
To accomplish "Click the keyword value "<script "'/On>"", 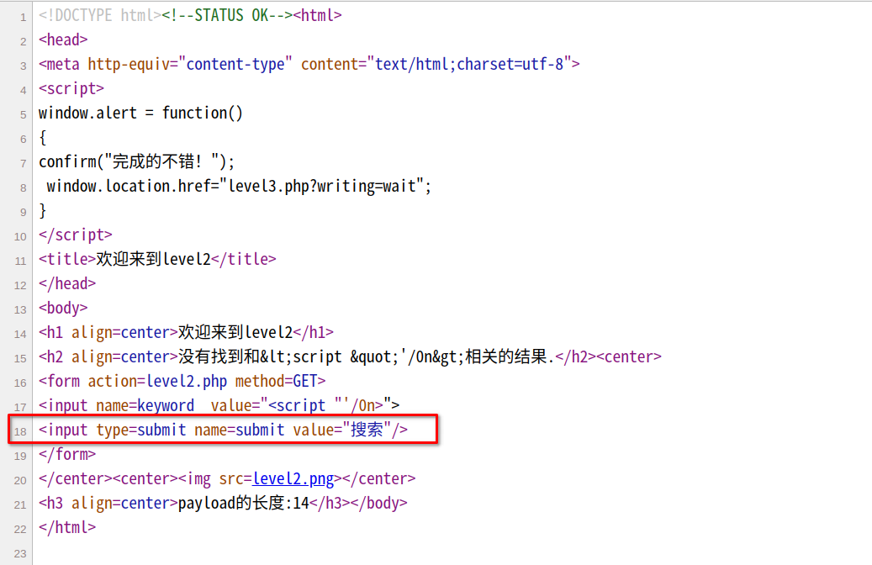I will coord(330,405).
